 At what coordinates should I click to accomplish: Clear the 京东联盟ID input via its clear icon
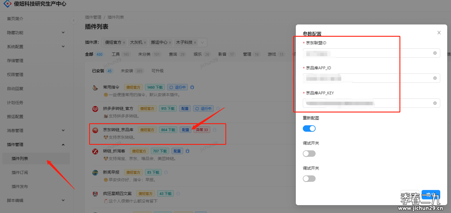[435, 53]
